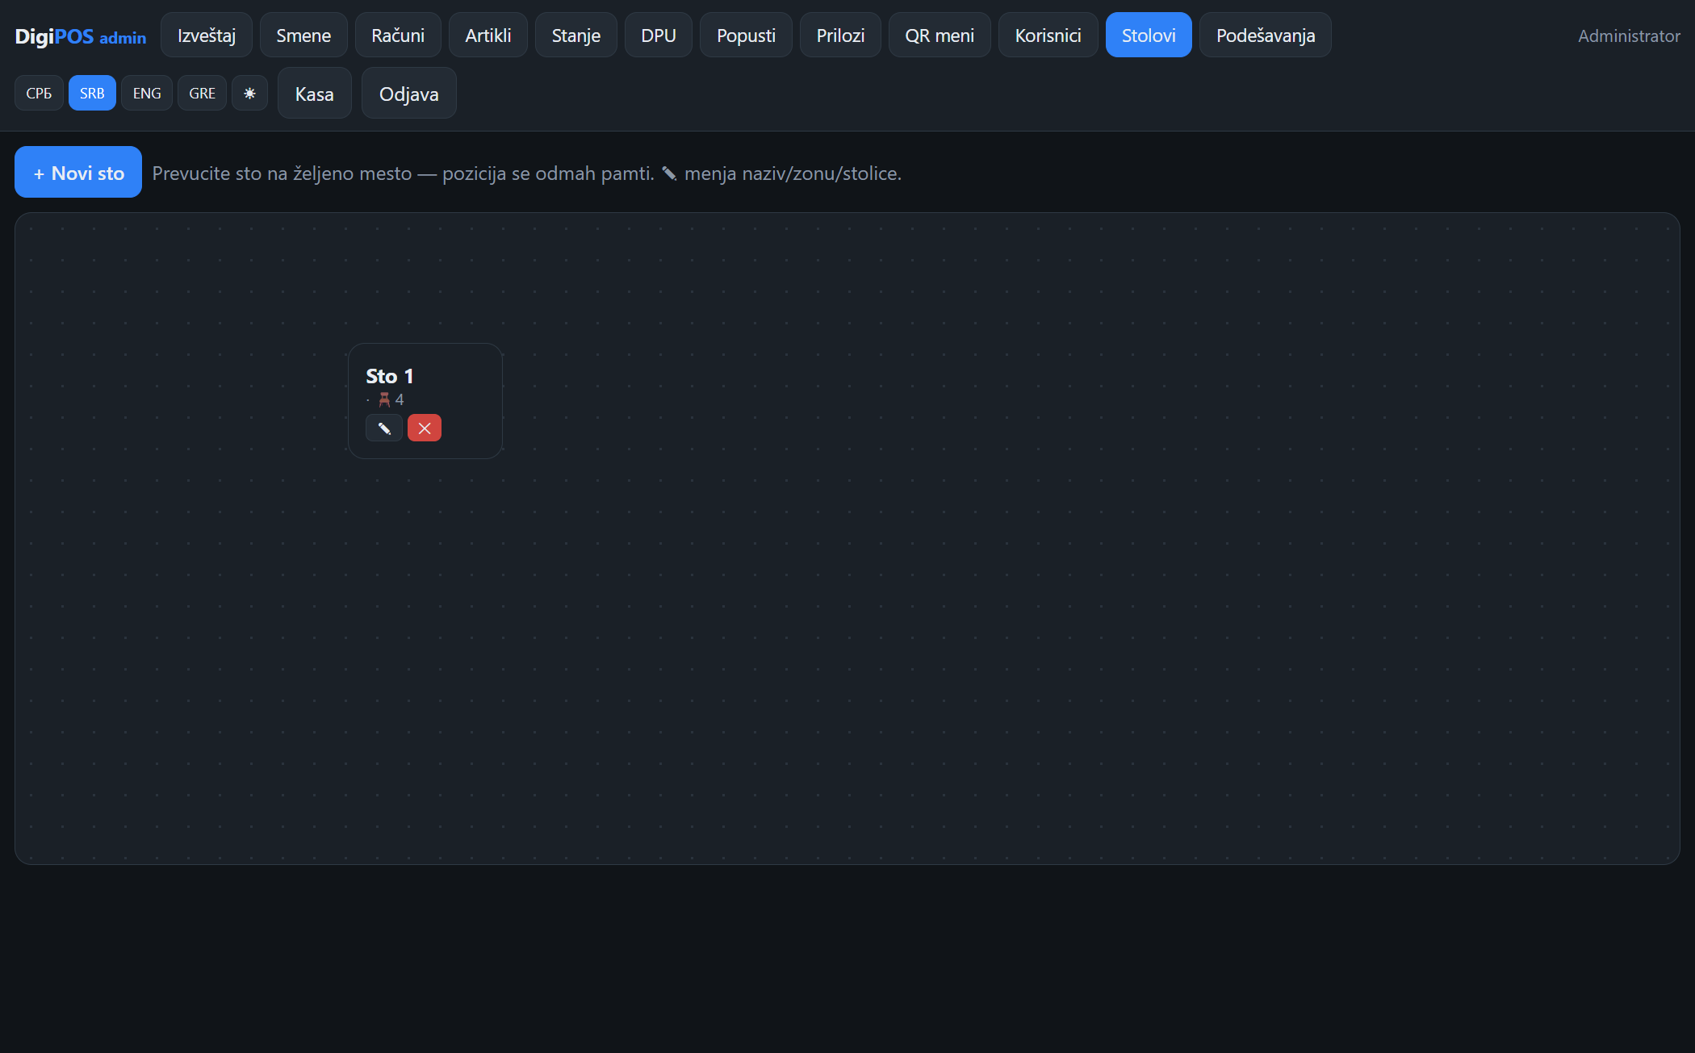
Task: Switch interface language to ENG
Action: coord(147,93)
